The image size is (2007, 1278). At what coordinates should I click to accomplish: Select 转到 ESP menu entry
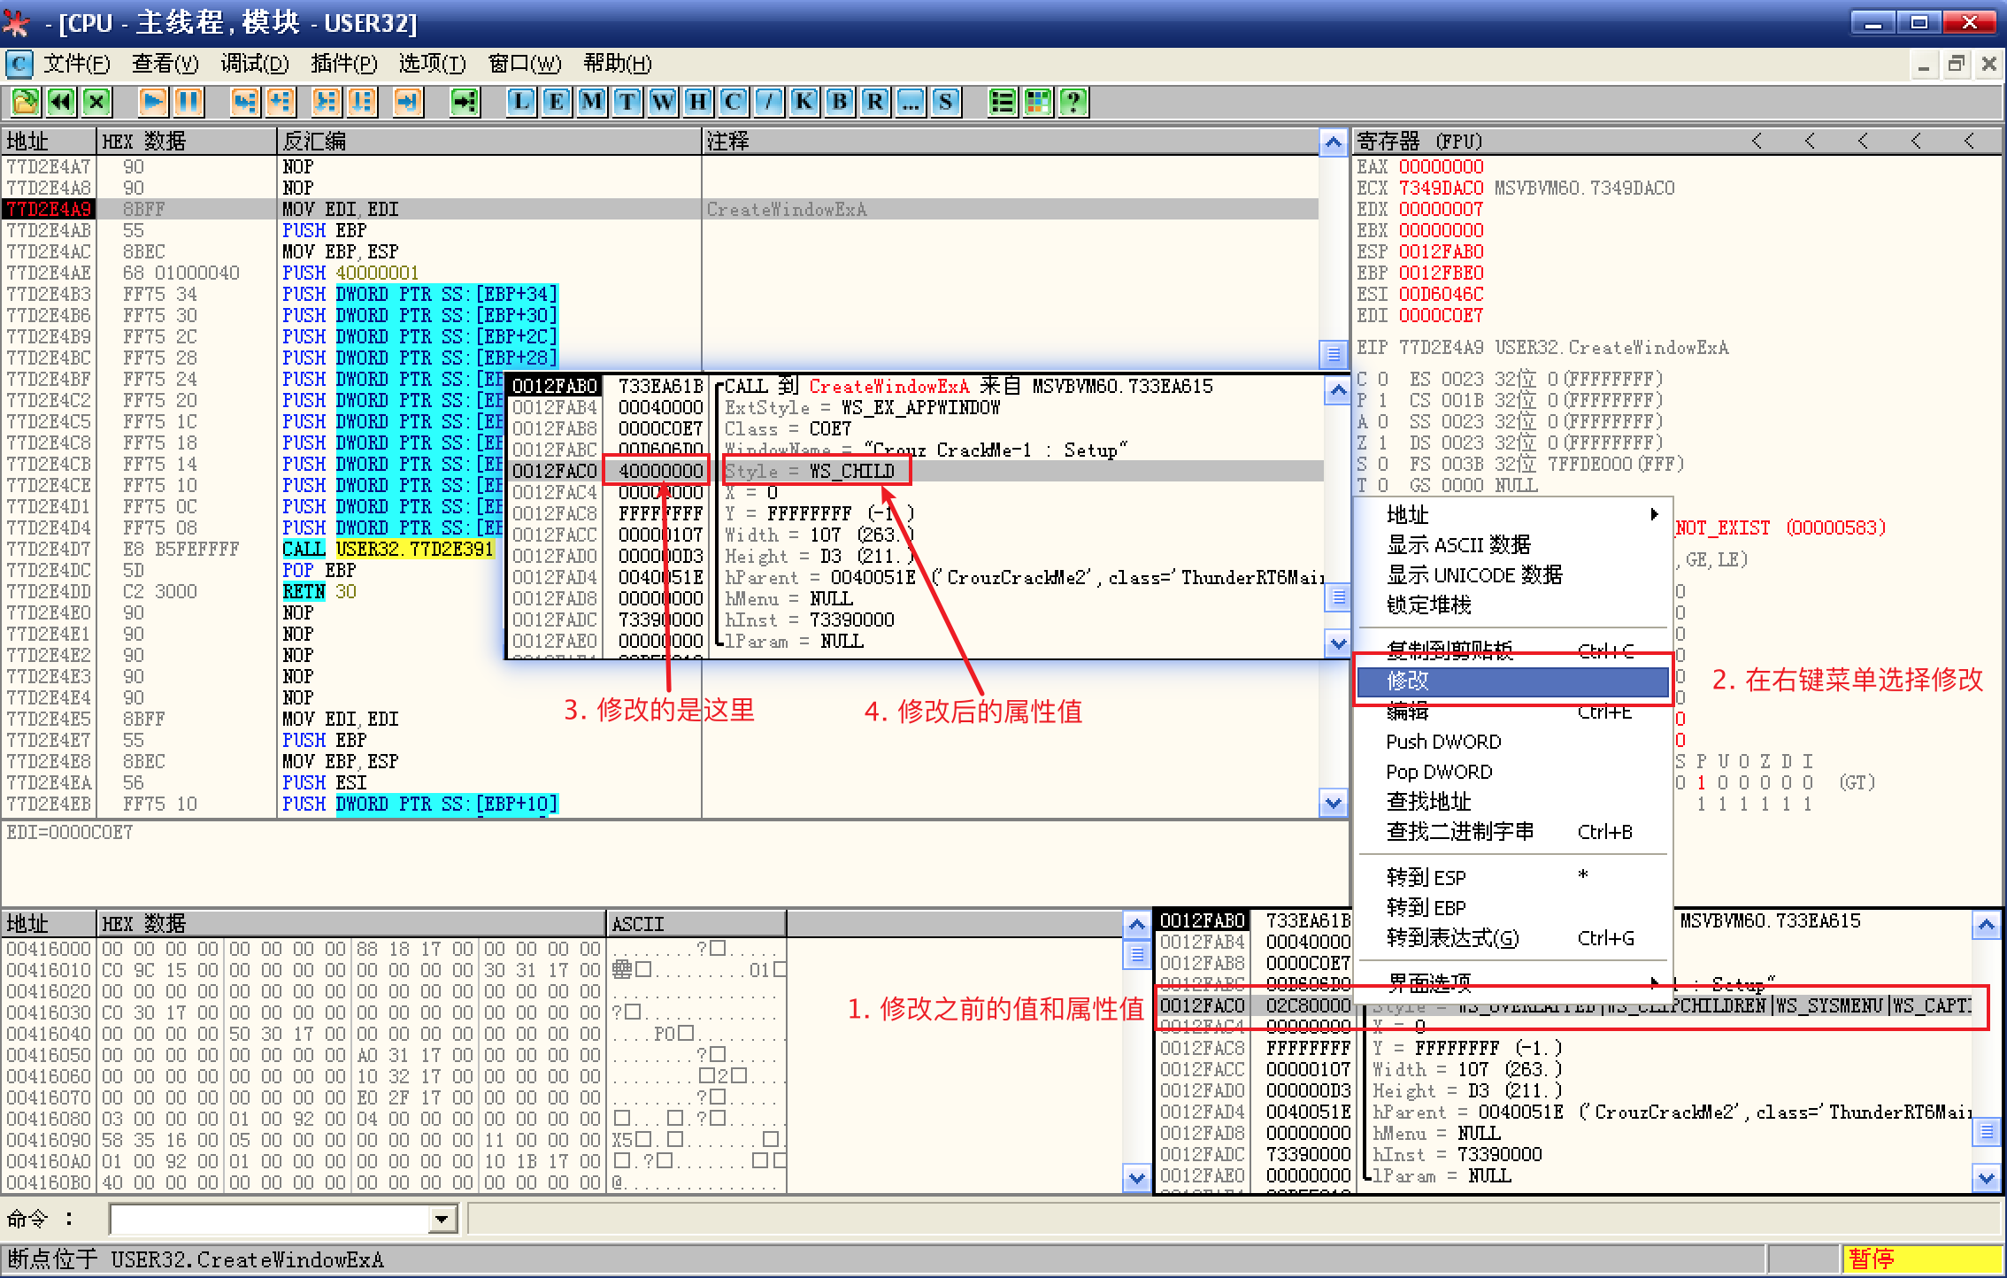point(1426,877)
